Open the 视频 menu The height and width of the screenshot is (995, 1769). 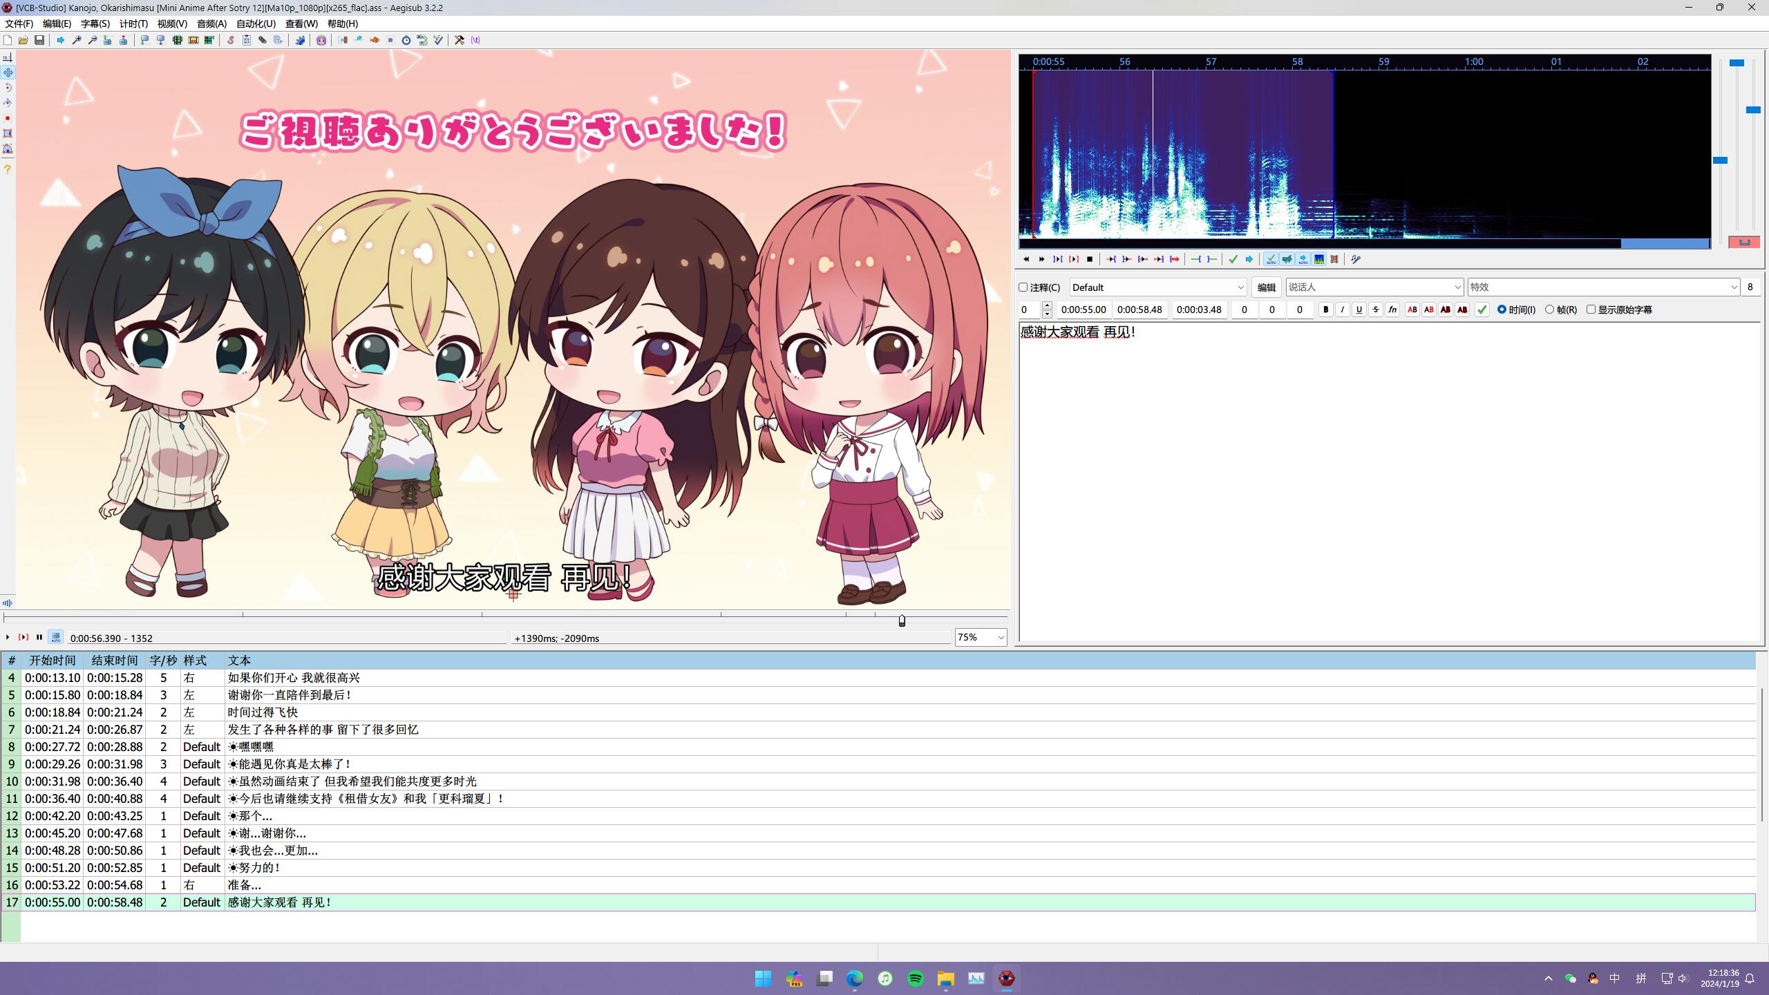click(x=172, y=23)
